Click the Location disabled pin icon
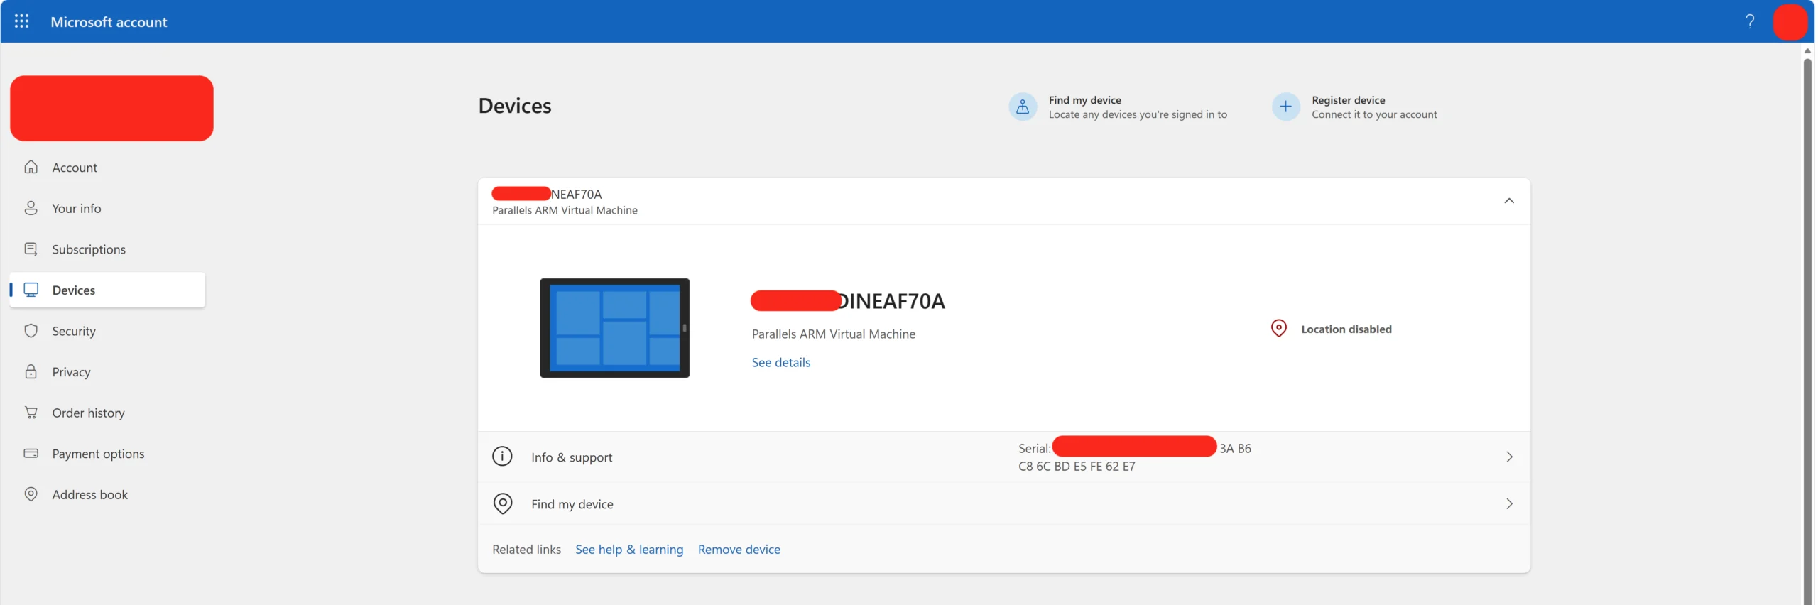 tap(1278, 328)
